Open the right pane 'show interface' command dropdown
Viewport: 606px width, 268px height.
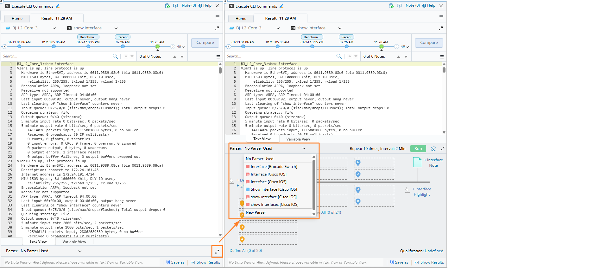tap(340, 28)
